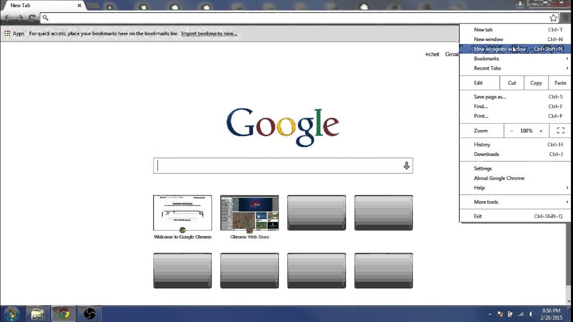Expand the More tools submenu
573x322 pixels.
click(x=516, y=202)
